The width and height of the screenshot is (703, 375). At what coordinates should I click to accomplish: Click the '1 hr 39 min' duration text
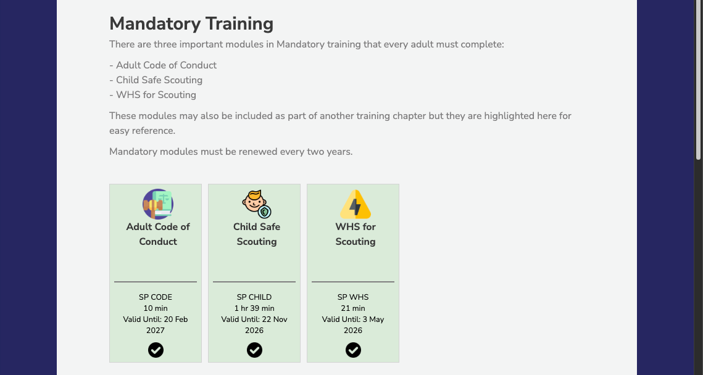254,308
